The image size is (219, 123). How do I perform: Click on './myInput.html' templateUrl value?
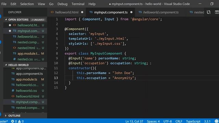[110, 39]
